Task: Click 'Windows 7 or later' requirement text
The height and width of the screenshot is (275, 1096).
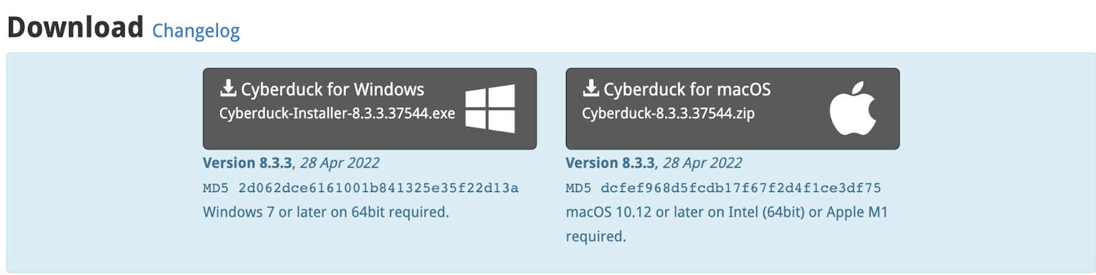Action: (x=325, y=212)
